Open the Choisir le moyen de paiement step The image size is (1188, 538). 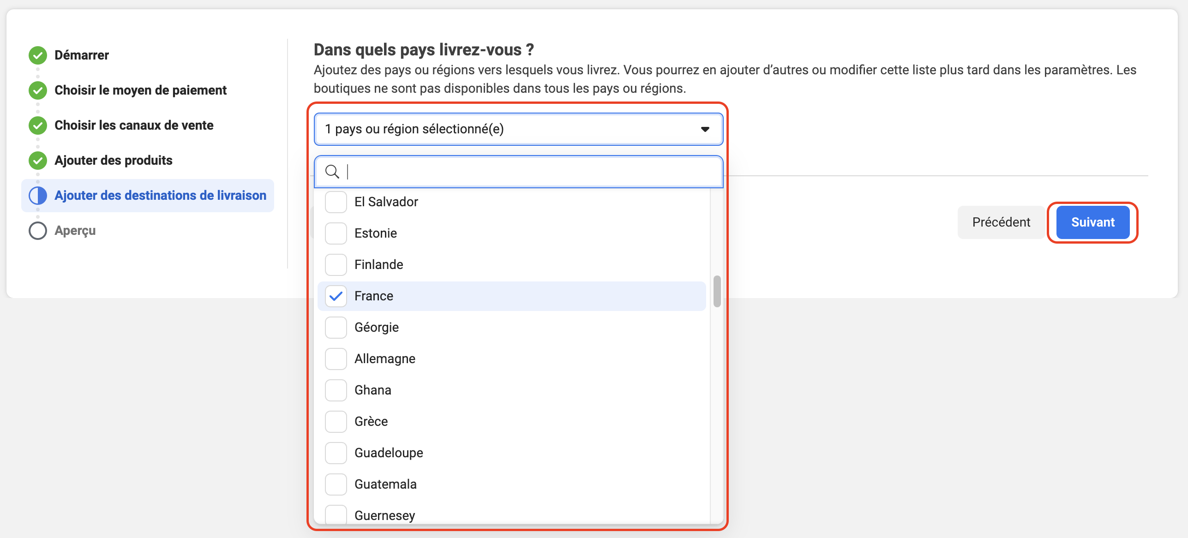pos(140,90)
